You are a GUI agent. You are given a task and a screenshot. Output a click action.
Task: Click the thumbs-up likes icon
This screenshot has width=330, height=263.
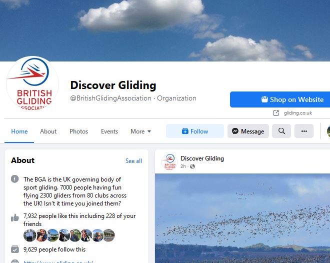pyautogui.click(x=14, y=218)
